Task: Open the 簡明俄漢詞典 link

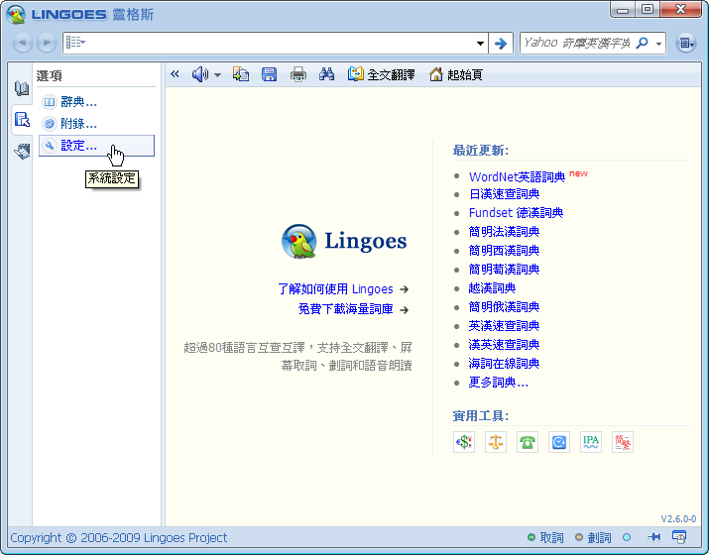Action: (x=504, y=307)
